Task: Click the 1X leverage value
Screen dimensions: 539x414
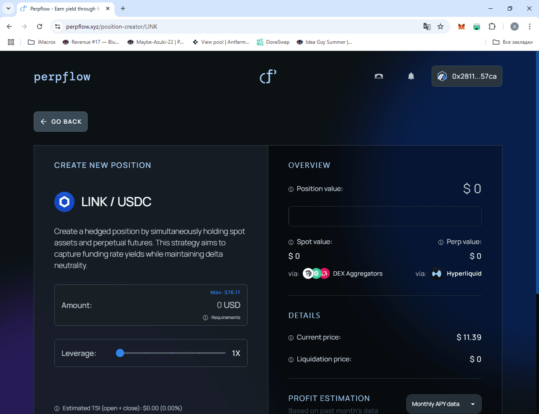Action: click(x=236, y=353)
